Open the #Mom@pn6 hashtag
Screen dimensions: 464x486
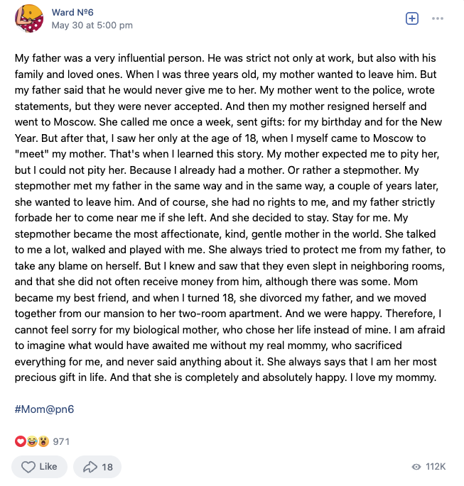(44, 409)
